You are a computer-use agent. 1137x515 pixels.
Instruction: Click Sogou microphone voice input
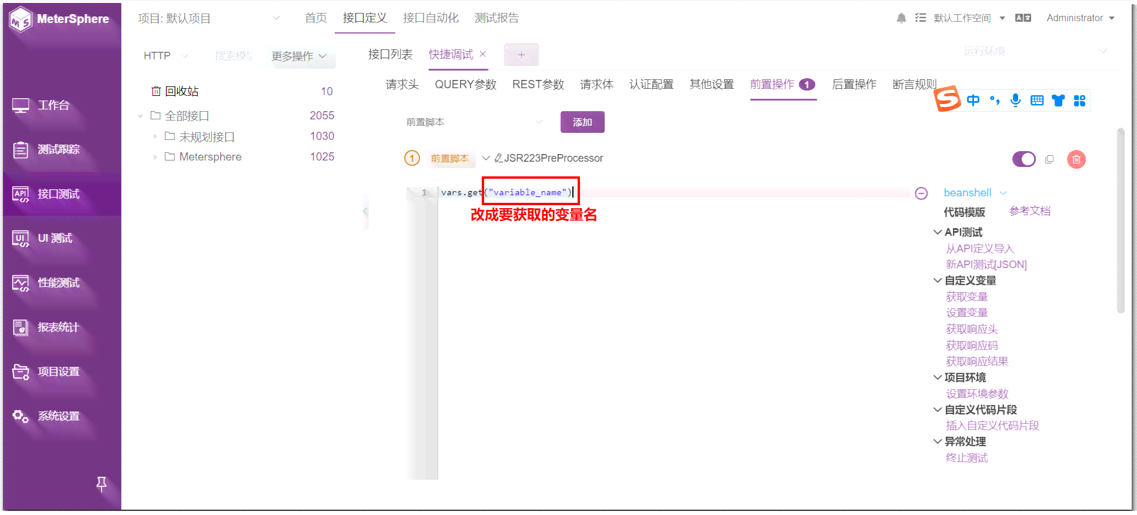pos(1015,101)
